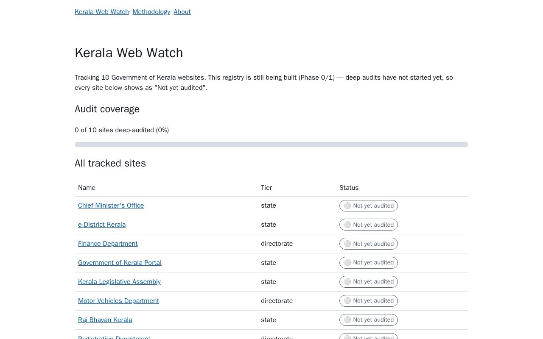Open Government of Kerala Portal entry

coord(120,263)
